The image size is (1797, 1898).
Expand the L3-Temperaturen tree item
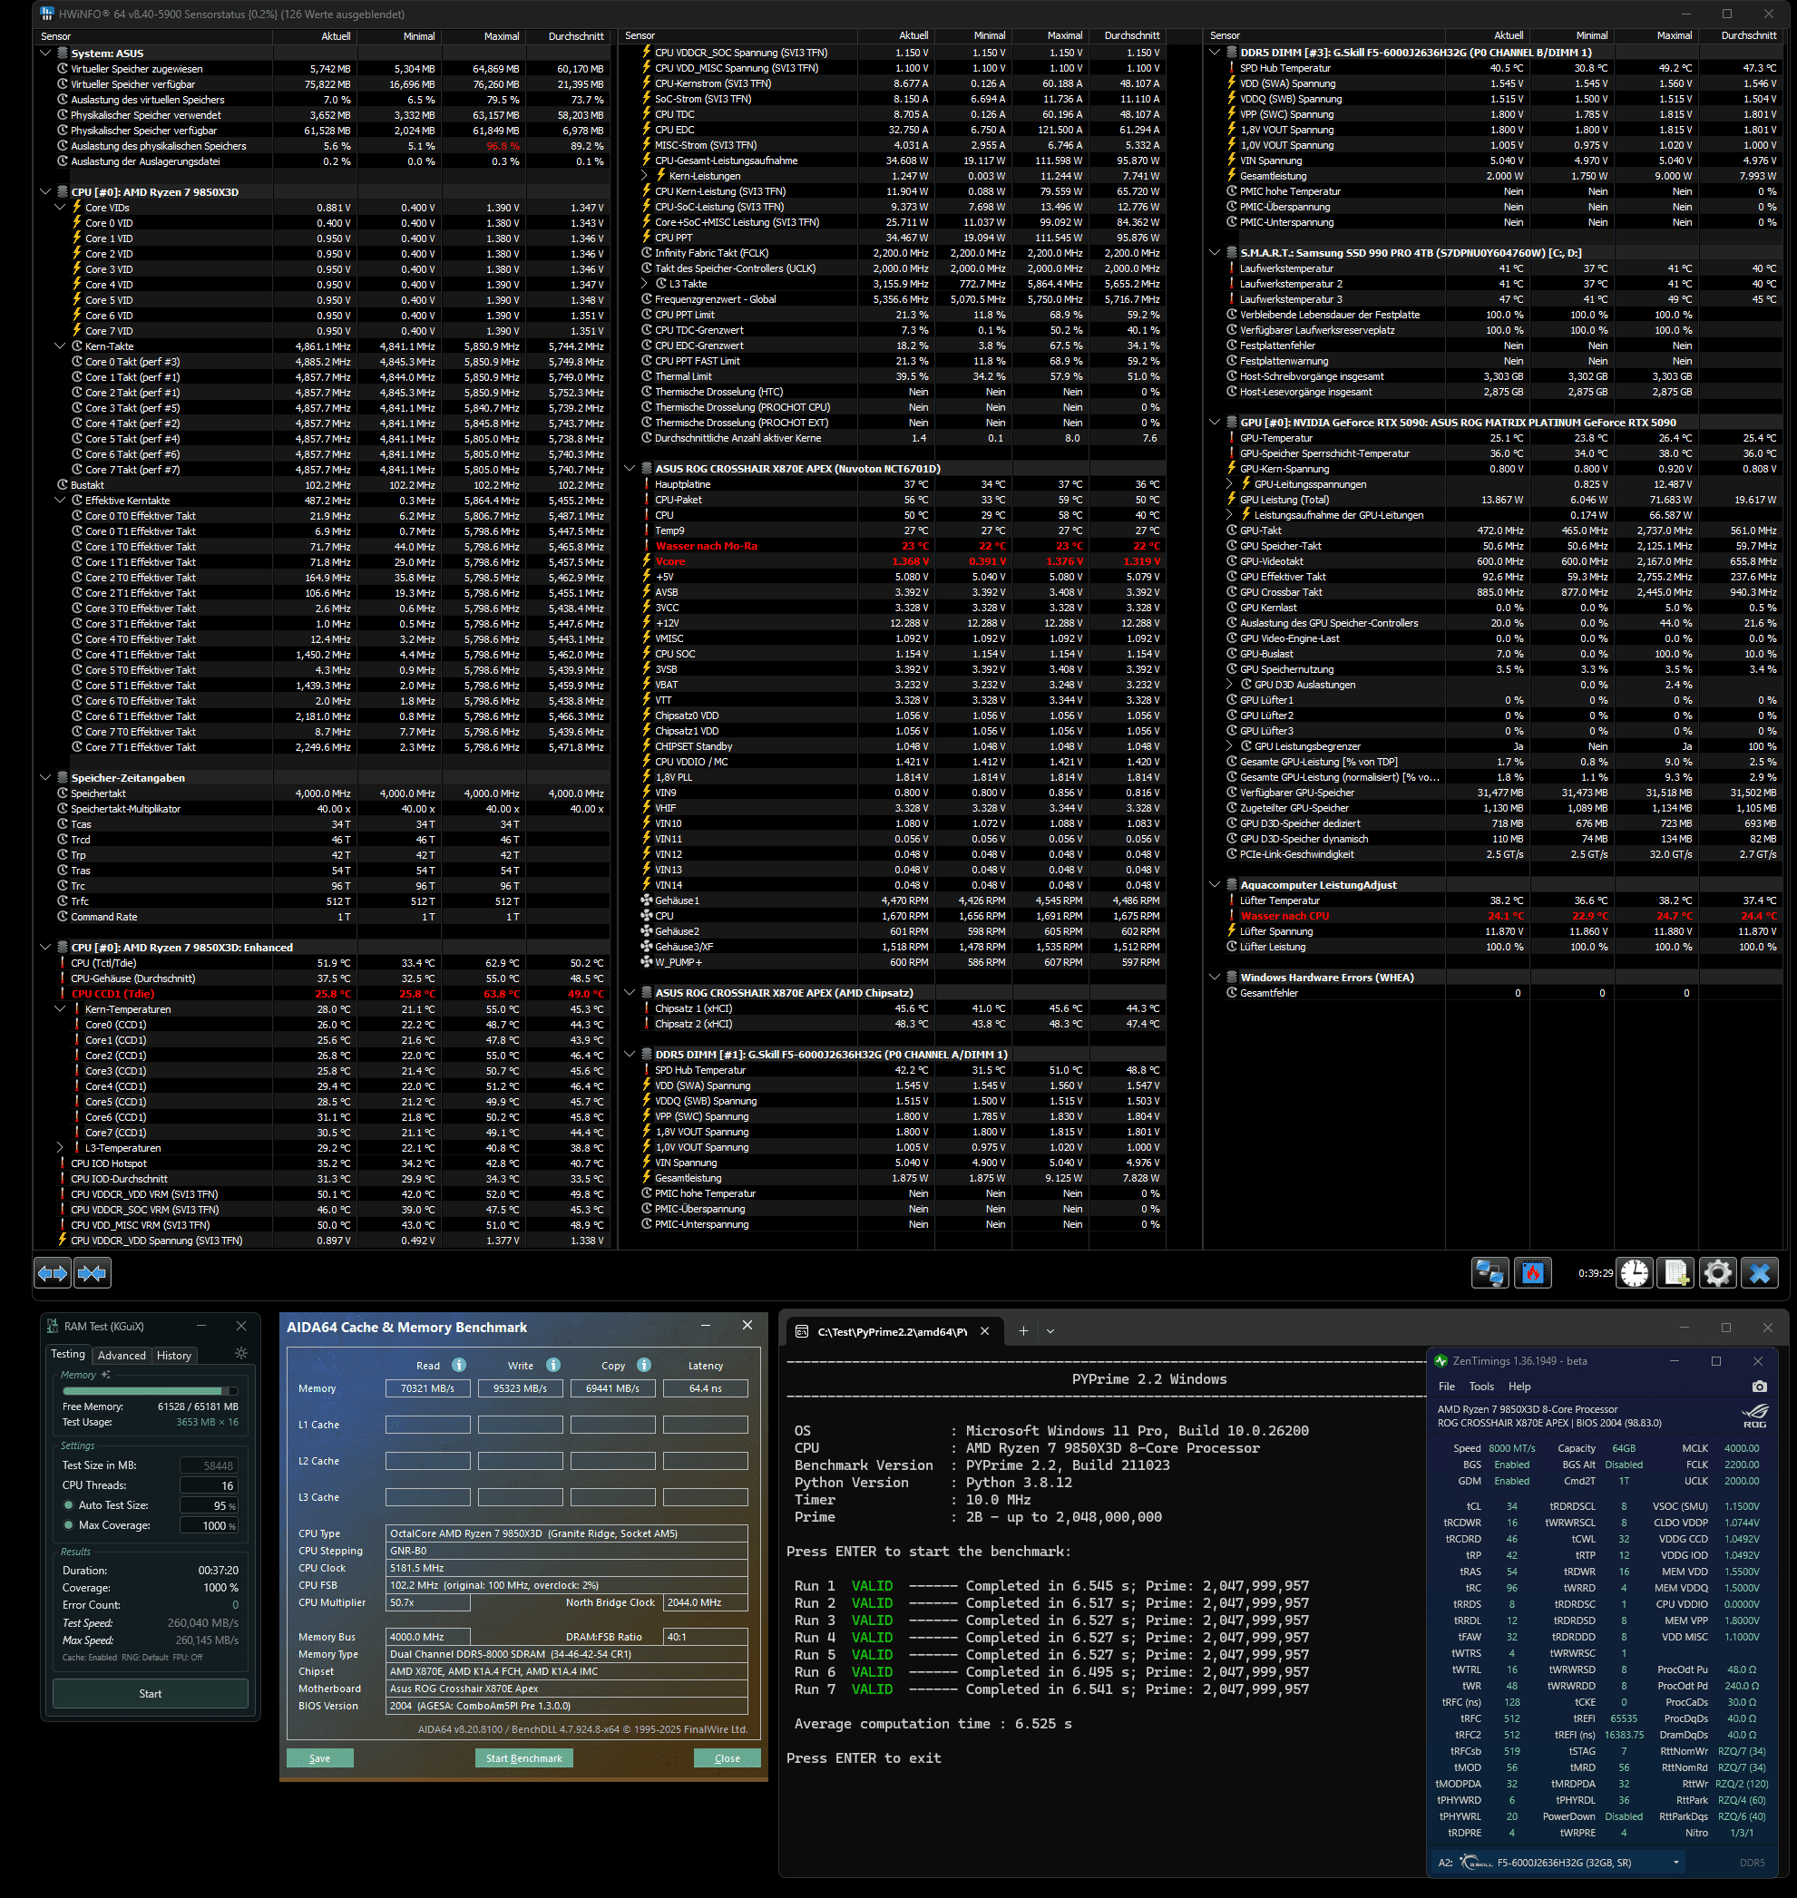[x=59, y=1147]
